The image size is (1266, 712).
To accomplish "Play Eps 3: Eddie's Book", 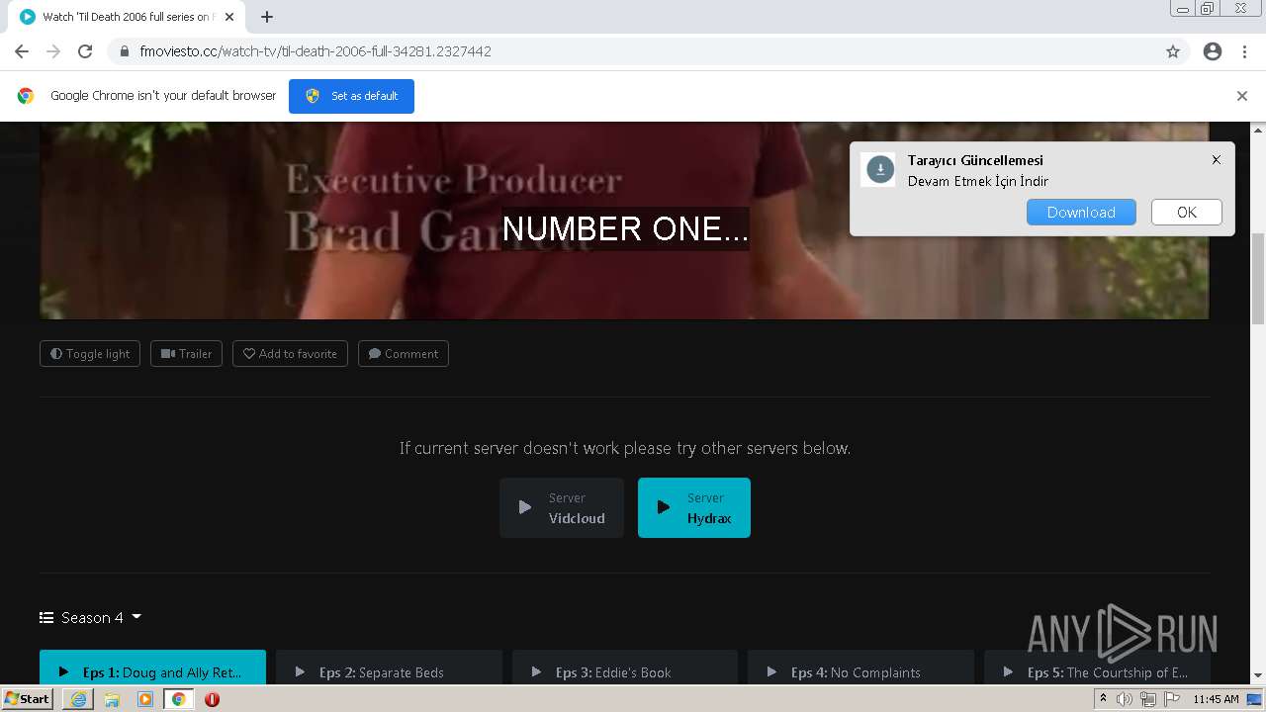I will tap(625, 668).
